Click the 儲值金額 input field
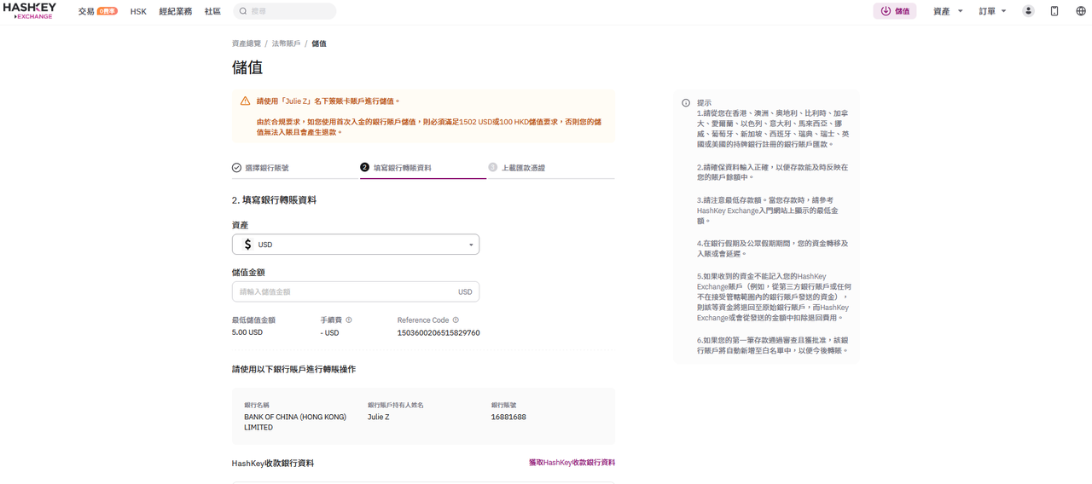The width and height of the screenshot is (1092, 484). click(x=356, y=291)
